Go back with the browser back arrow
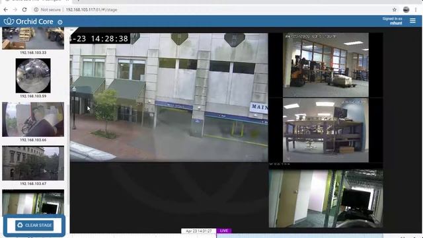The image size is (423, 238). click(6, 10)
